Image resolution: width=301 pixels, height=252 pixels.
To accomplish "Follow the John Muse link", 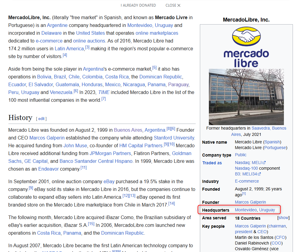I will tap(75, 146).
